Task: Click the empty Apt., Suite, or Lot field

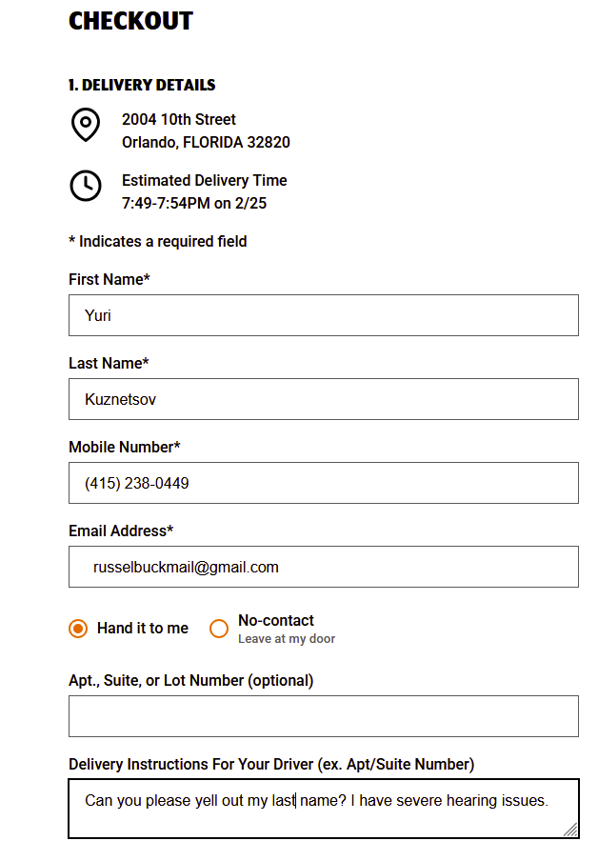Action: tap(323, 716)
